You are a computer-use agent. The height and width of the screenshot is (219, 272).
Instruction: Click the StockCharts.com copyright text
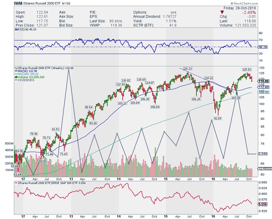pyautogui.click(x=244, y=3)
